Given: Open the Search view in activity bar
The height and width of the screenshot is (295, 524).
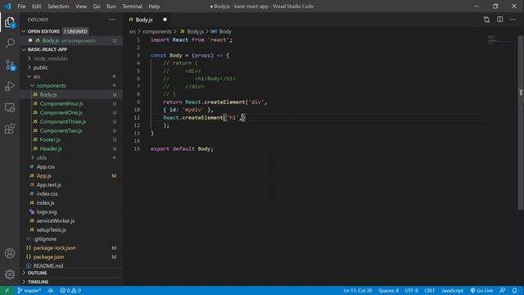Looking at the screenshot, I should click(x=10, y=43).
